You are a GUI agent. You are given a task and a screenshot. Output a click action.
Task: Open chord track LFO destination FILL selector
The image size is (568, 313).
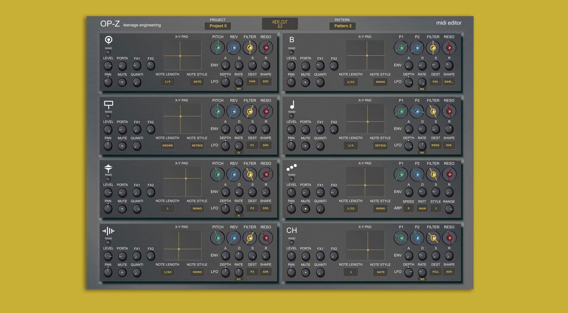(x=436, y=272)
